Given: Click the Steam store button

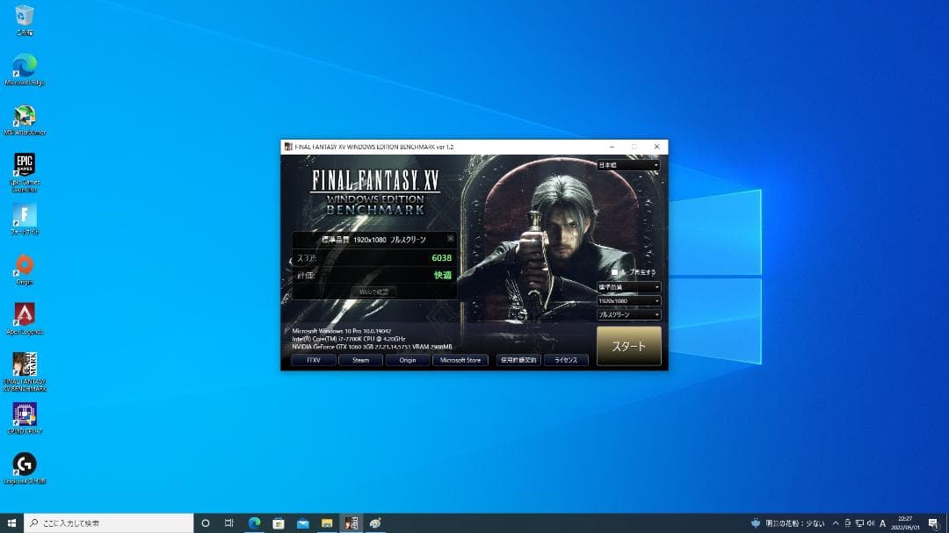Looking at the screenshot, I should click(360, 360).
